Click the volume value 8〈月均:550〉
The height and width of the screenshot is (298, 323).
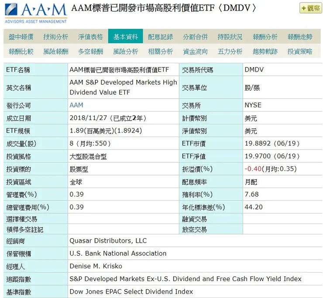coord(90,144)
